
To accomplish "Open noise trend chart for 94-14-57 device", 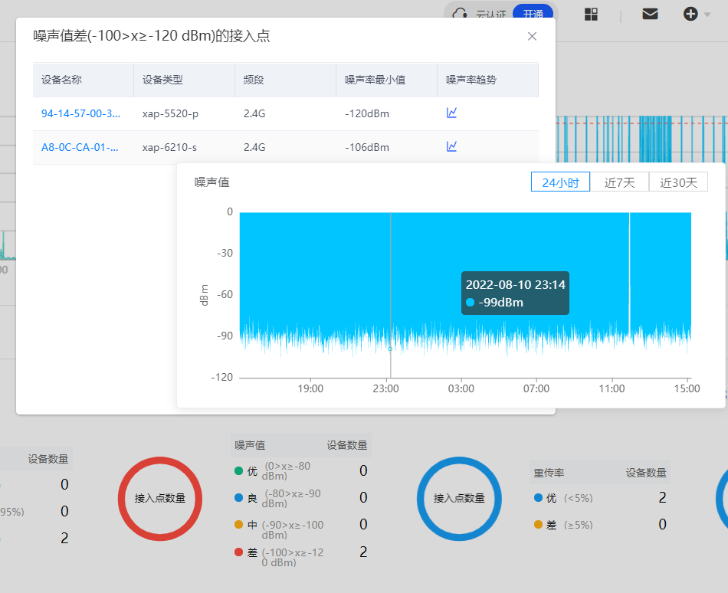I will (x=452, y=113).
